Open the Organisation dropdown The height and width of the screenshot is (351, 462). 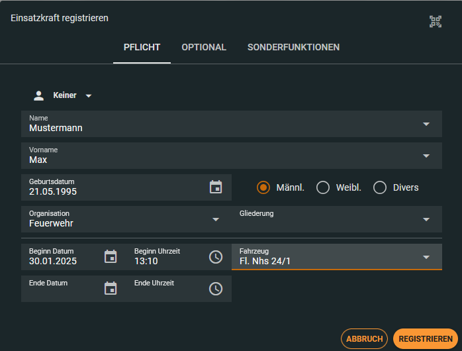click(216, 219)
